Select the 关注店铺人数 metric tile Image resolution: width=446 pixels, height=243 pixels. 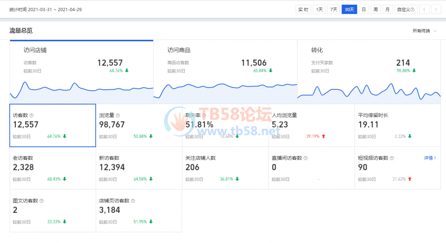point(225,168)
